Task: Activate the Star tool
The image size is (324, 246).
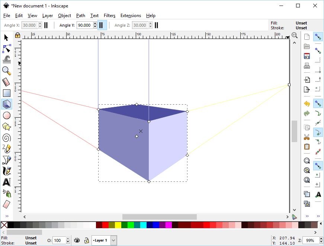Action: pos(6,127)
